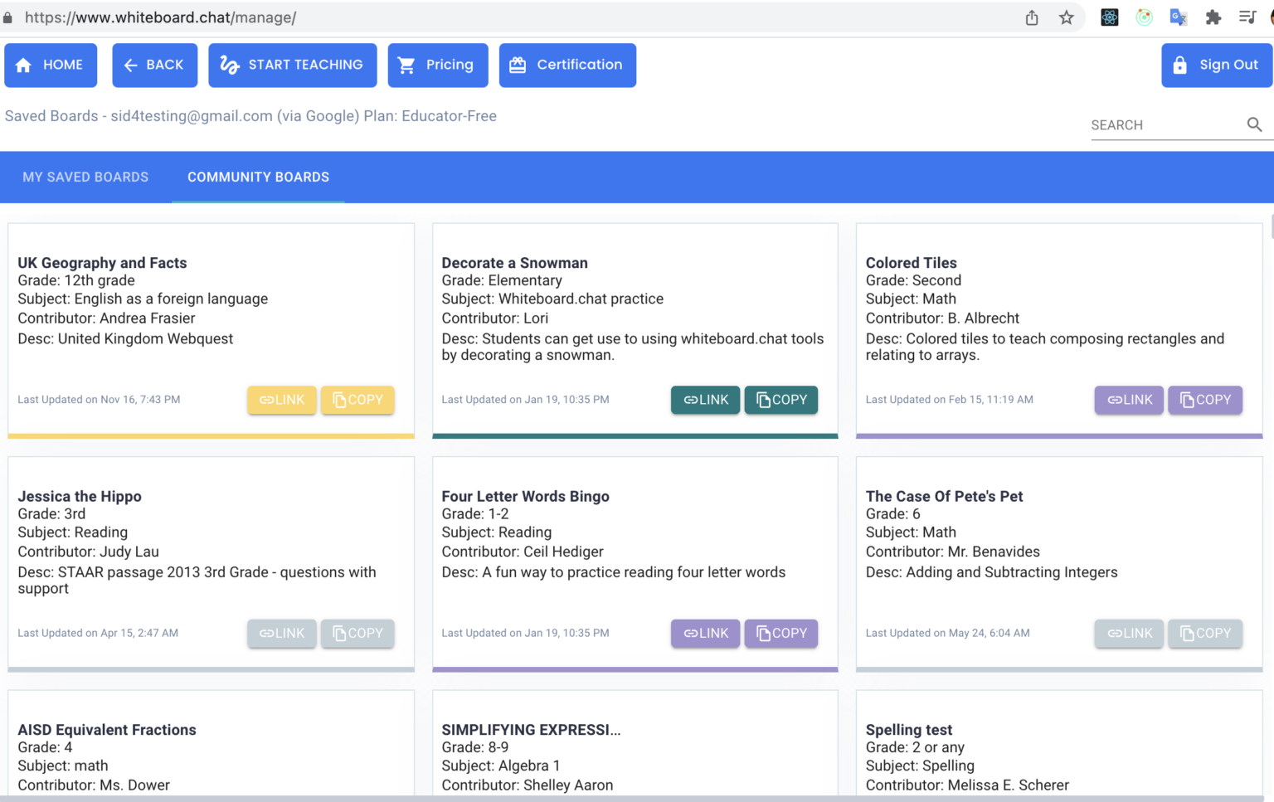The image size is (1274, 802).
Task: Click the green circular extension icon
Action: (1144, 17)
